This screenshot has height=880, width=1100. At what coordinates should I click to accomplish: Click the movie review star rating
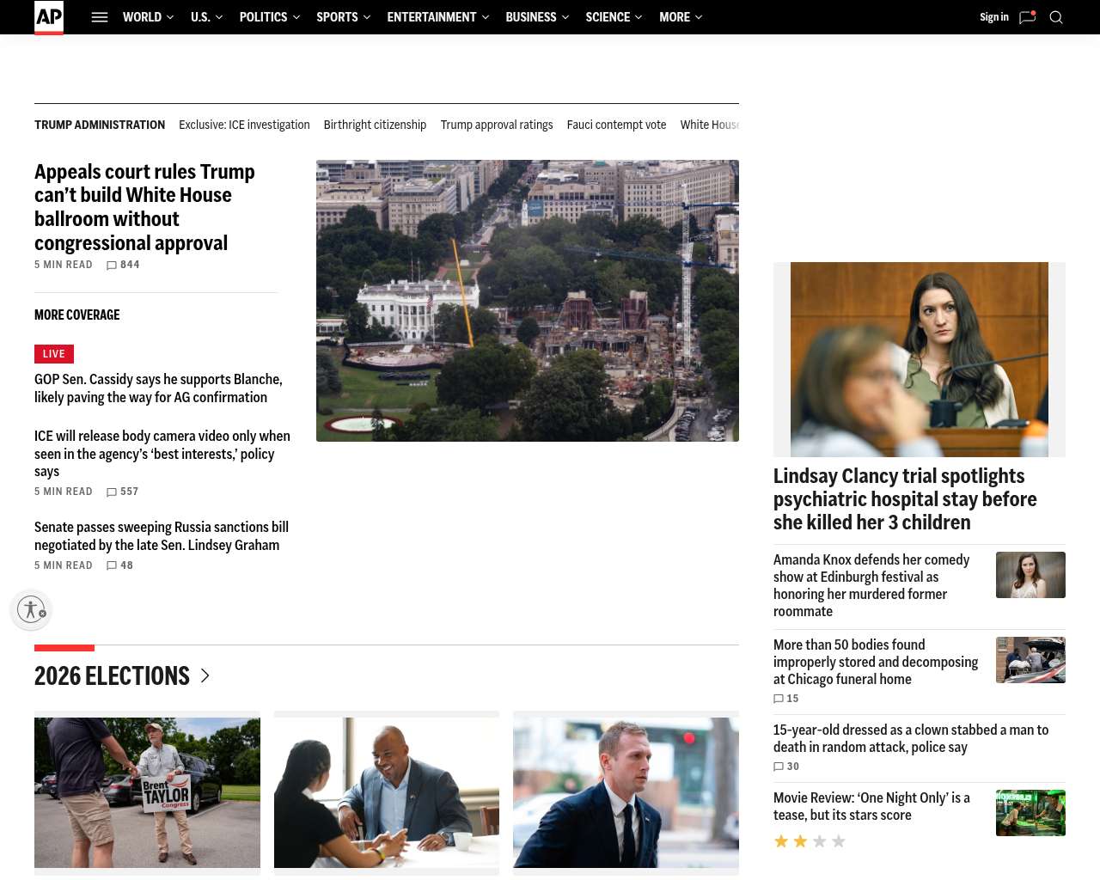810,841
